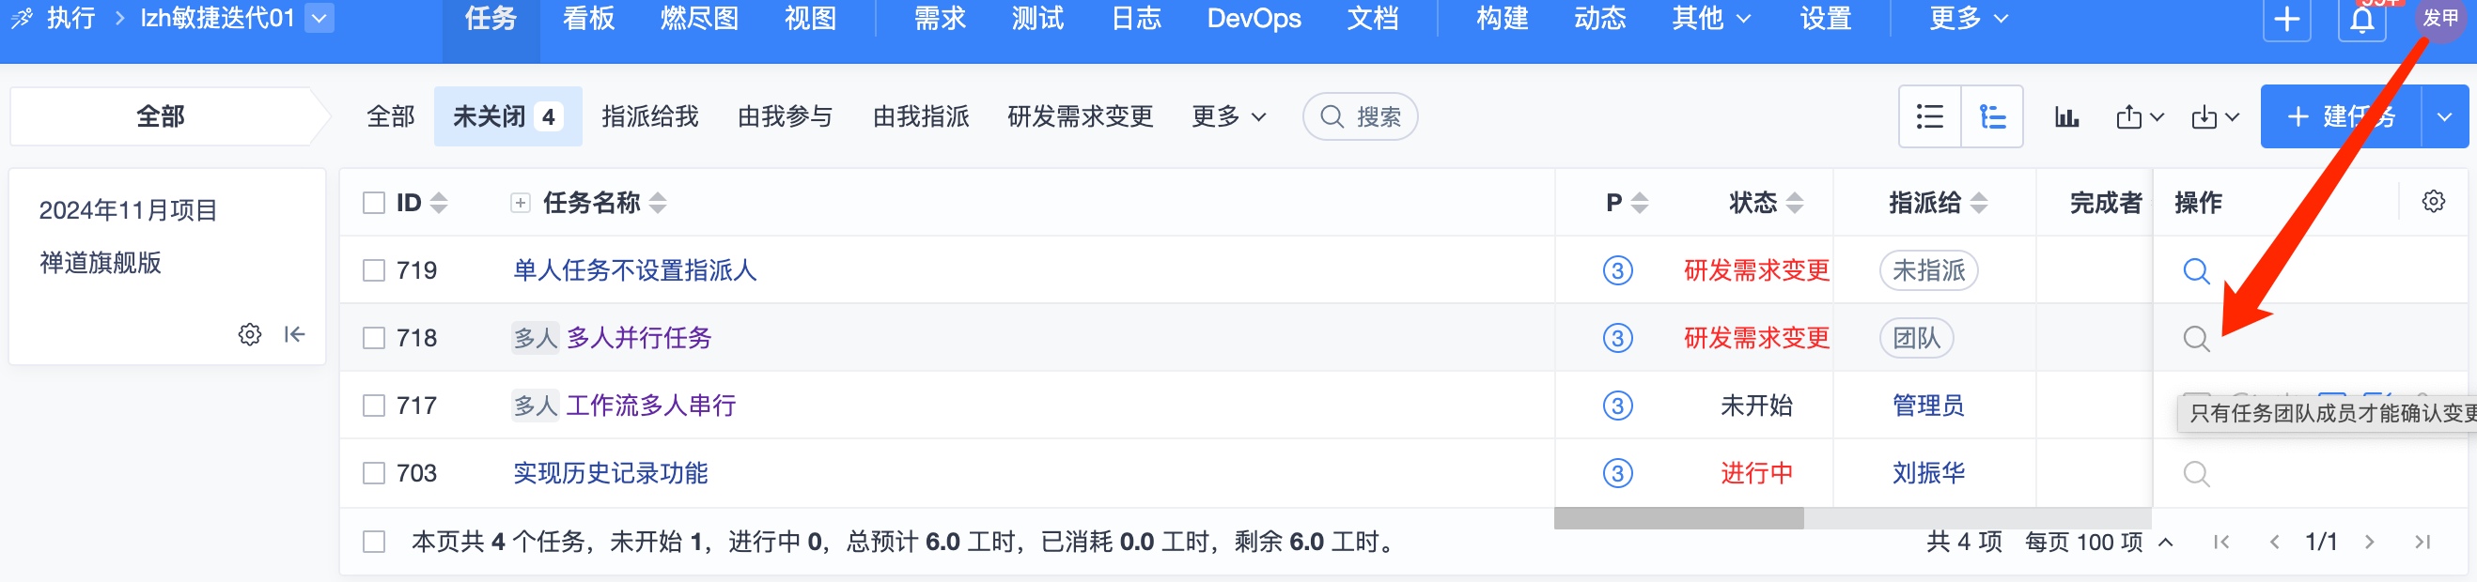Sort by status column arrows

(x=1794, y=203)
